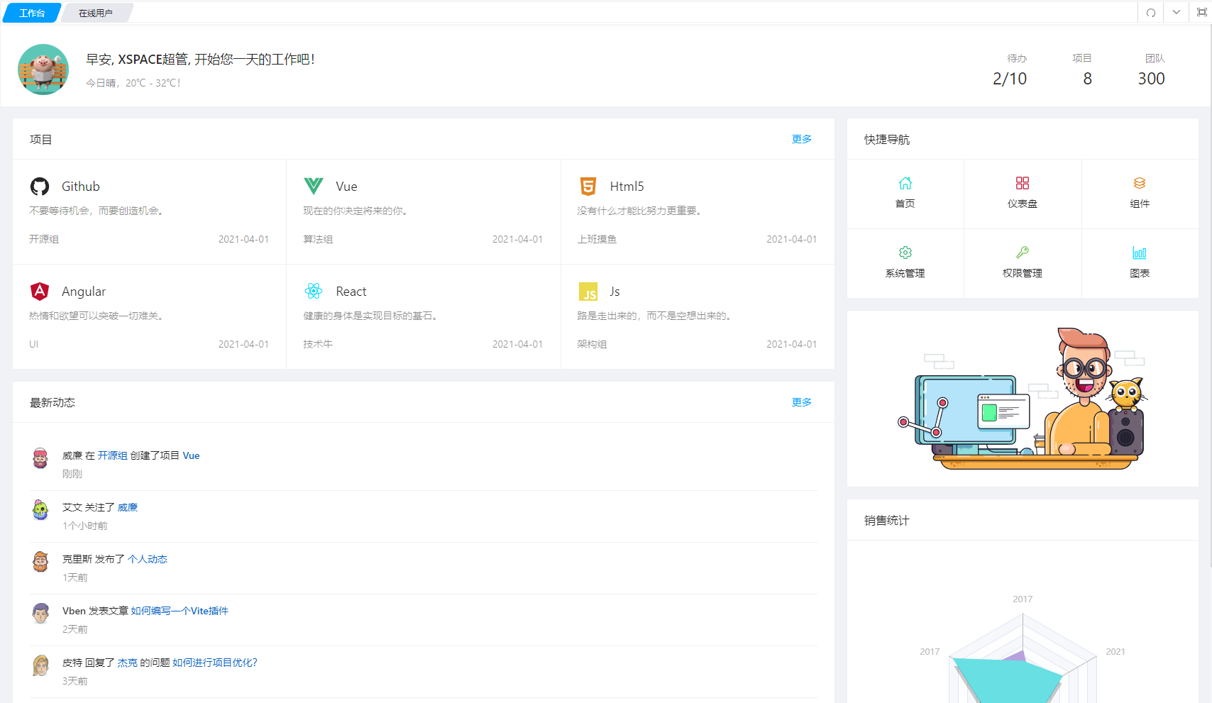Image resolution: width=1212 pixels, height=703 pixels.
Task: Click the Html5 project title
Action: point(627,187)
